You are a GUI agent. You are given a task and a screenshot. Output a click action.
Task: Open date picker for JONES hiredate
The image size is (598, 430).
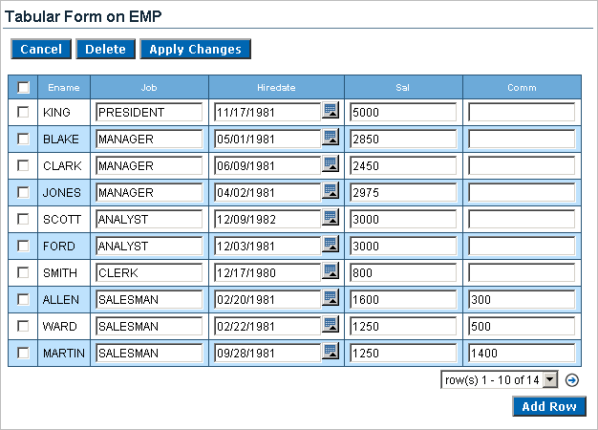coord(331,191)
